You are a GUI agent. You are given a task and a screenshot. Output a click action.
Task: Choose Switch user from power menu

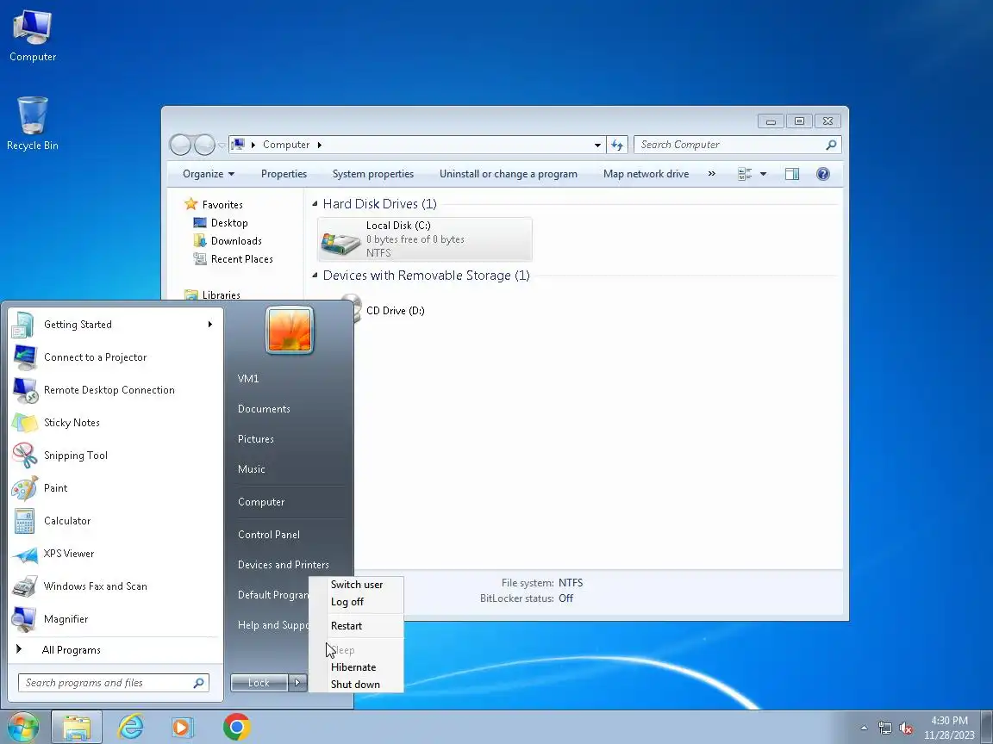(x=357, y=585)
